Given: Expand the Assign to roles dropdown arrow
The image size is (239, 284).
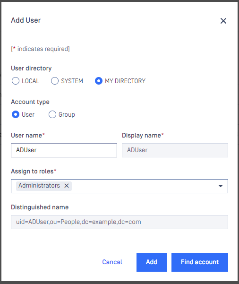Looking at the screenshot, I should pos(221,186).
